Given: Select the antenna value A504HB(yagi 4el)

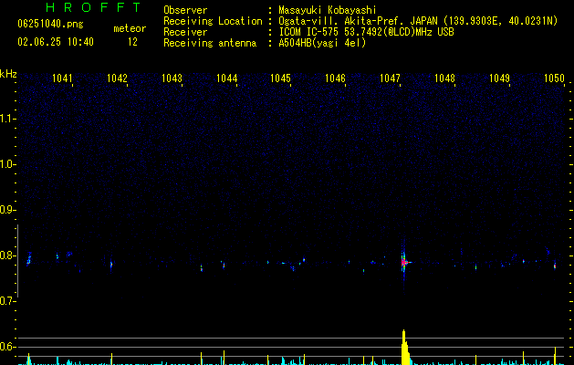Looking at the screenshot, I should [x=322, y=43].
